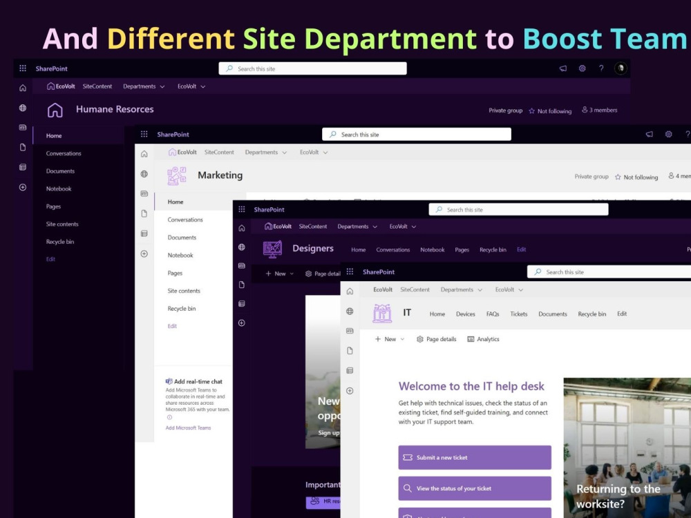This screenshot has height=518, width=691.
Task: Click the help question mark icon
Action: point(601,68)
